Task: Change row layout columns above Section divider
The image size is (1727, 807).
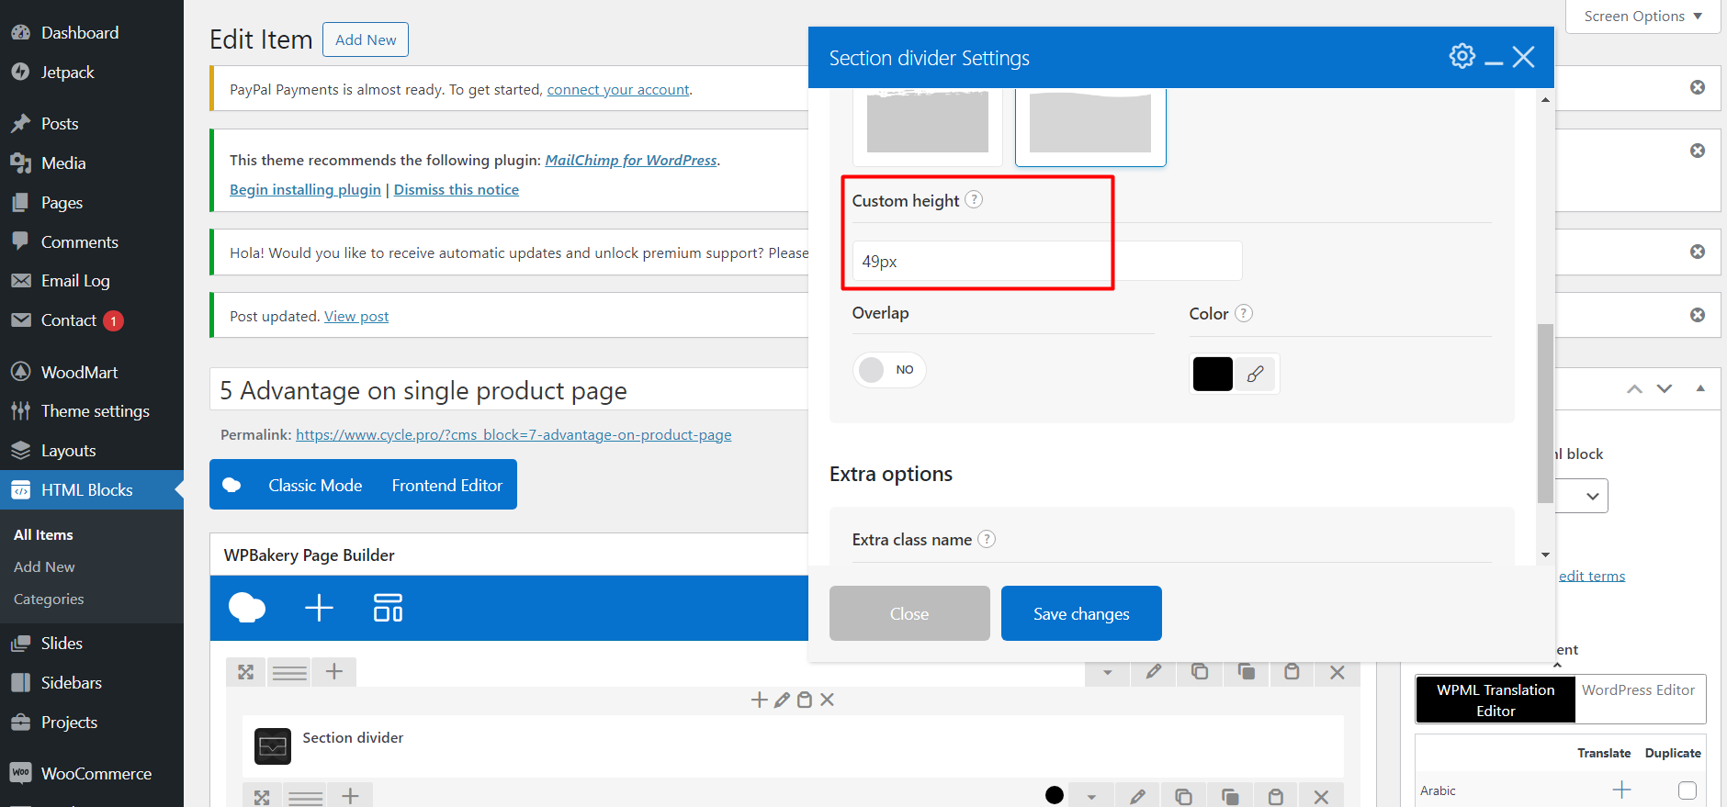Action: (289, 672)
